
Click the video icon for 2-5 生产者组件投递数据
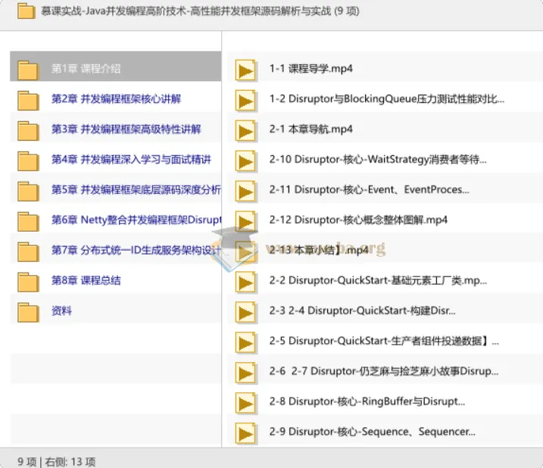point(246,343)
